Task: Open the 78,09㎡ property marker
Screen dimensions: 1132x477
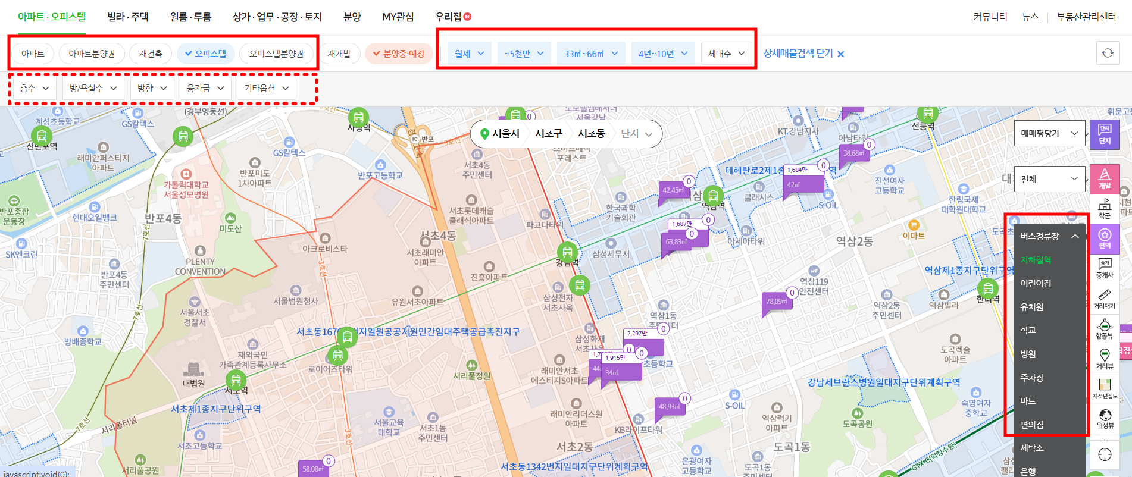Action: pos(776,302)
